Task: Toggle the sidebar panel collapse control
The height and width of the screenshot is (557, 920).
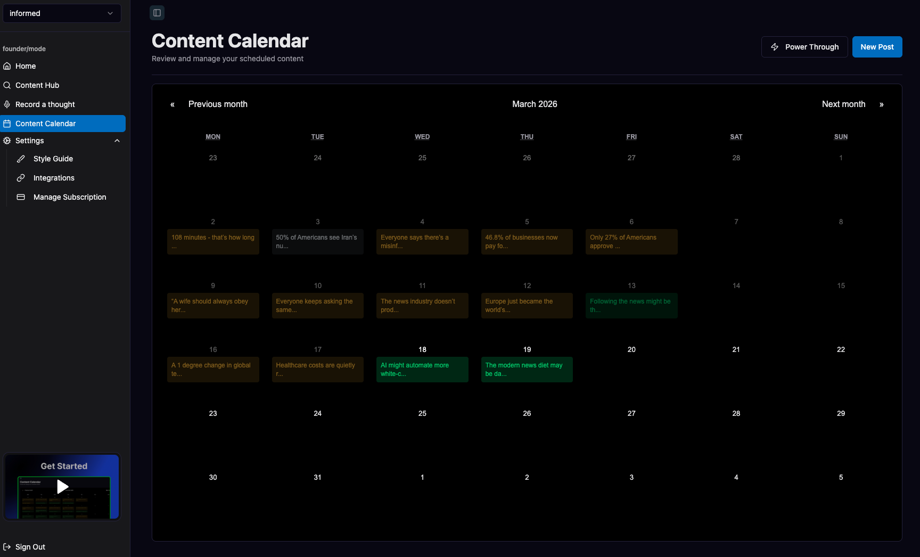Action: (x=157, y=12)
